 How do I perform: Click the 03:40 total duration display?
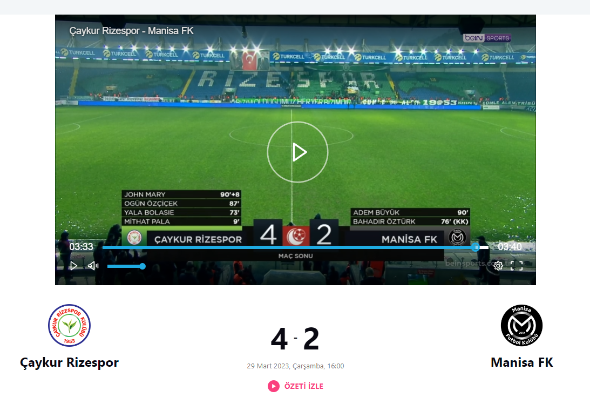click(x=510, y=247)
